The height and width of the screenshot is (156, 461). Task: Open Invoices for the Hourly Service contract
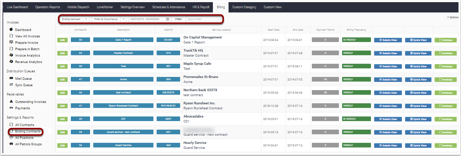tap(445, 145)
